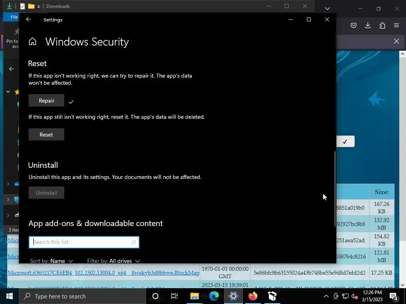Click the magnifier icon in add-ons search box
406x304 pixels.
(134, 242)
